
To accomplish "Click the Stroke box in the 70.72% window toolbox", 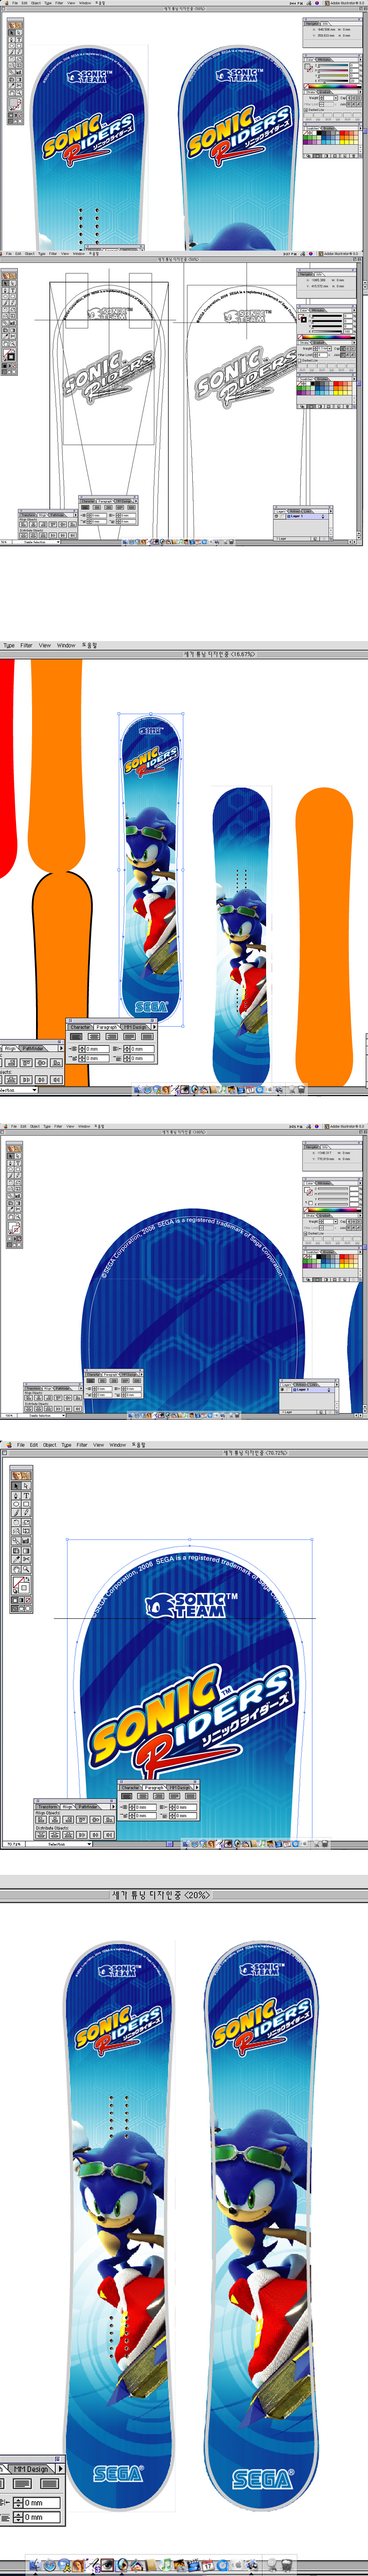I will (x=24, y=1588).
